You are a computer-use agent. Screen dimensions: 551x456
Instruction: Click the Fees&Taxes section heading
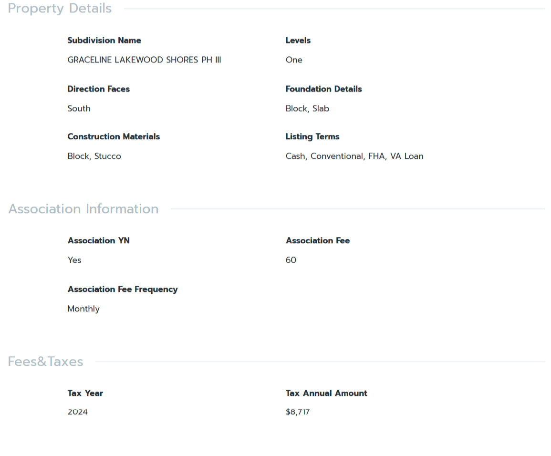tap(45, 362)
